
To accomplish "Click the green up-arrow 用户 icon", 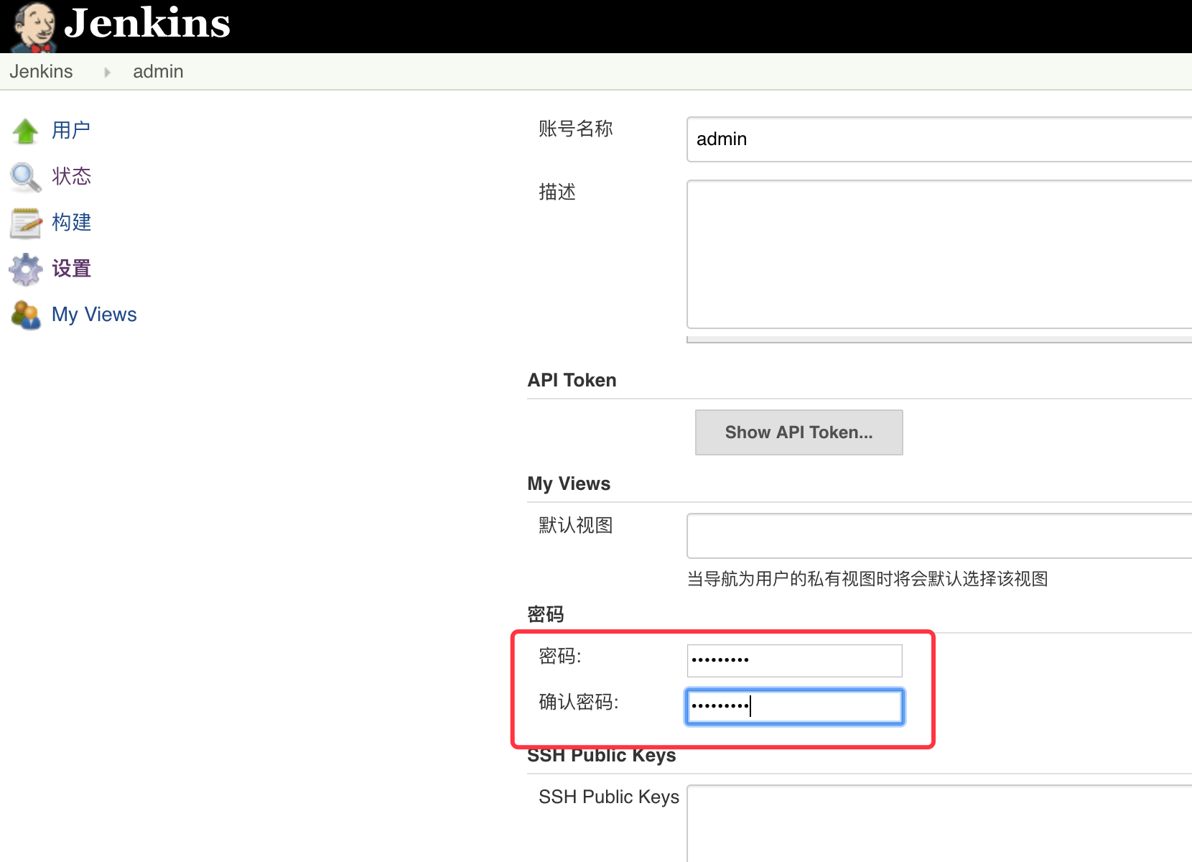I will tap(26, 131).
